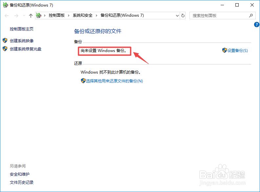Click the Forward navigation arrow
Viewport: 260px width, 192px height.
click(16, 16)
